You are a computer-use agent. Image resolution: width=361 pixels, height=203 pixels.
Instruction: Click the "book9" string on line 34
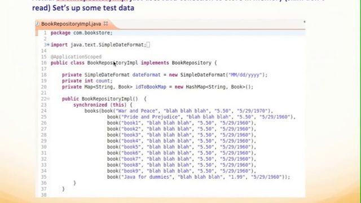click(x=131, y=170)
